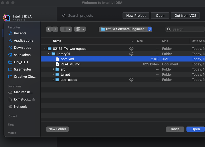Click the magnifier icon in Search projects

(64, 16)
